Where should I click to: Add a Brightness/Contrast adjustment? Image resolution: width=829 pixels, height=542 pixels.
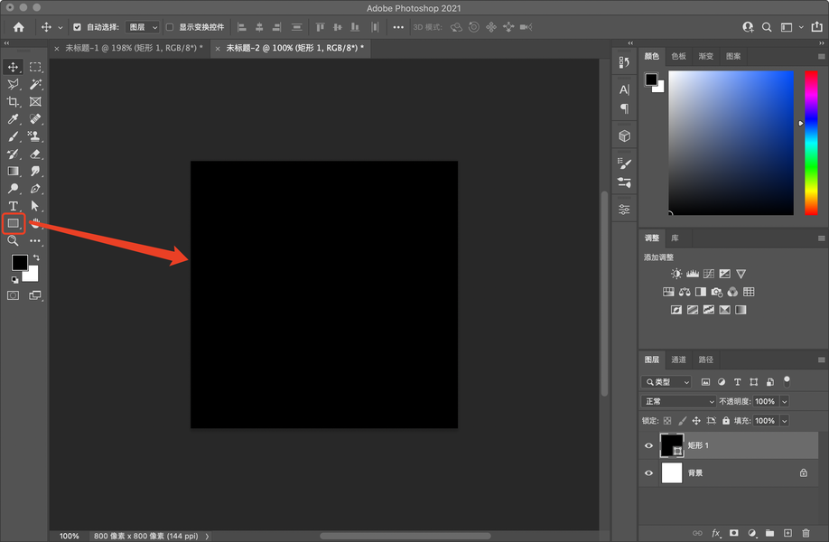(x=676, y=274)
